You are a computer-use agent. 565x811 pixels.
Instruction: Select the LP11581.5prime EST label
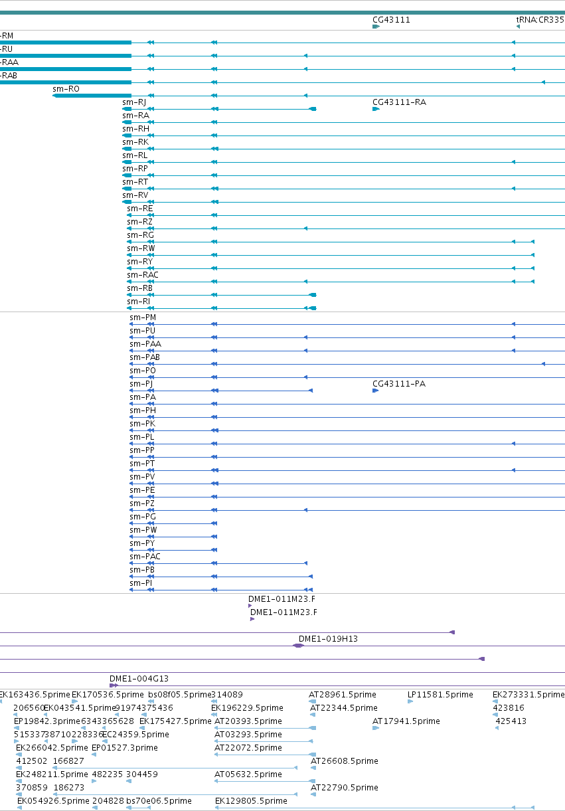(x=440, y=695)
